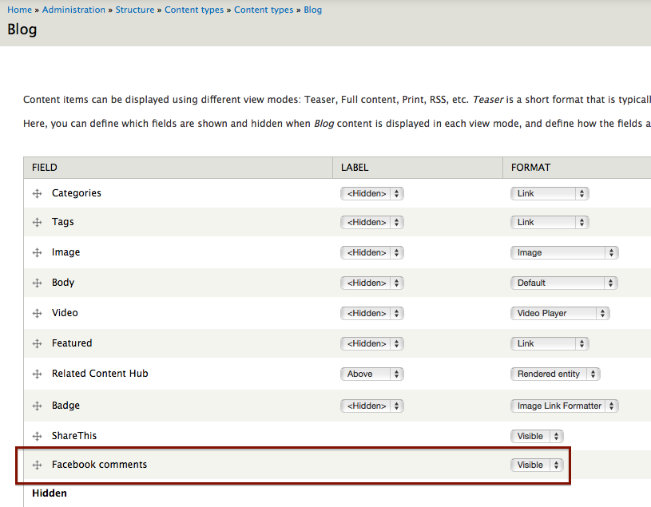
Task: Click the drag handle for Tags row
Action: click(x=37, y=223)
